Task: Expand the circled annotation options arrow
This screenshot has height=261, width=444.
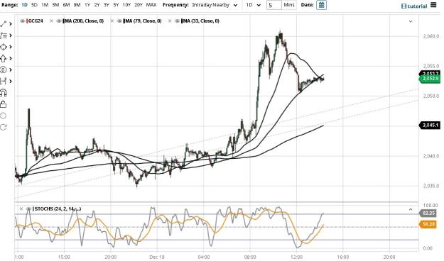Action: 11,70
